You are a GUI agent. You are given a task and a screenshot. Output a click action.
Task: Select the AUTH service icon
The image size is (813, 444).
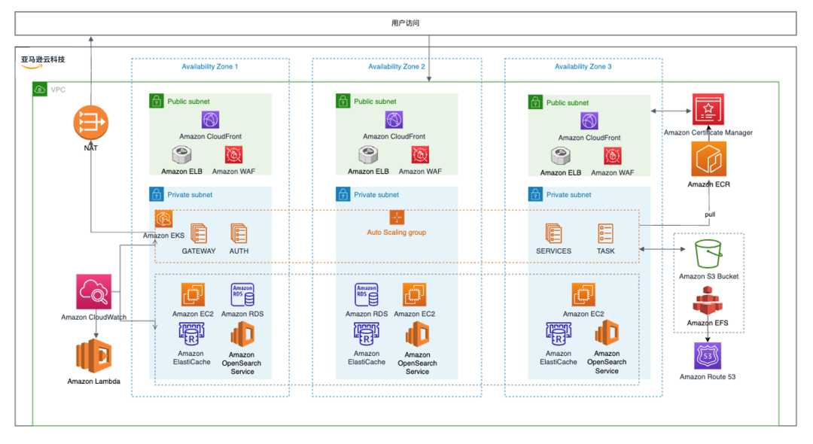point(239,233)
